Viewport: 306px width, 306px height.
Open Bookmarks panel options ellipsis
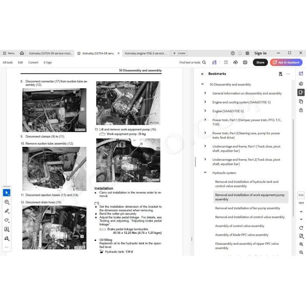pos(288,74)
